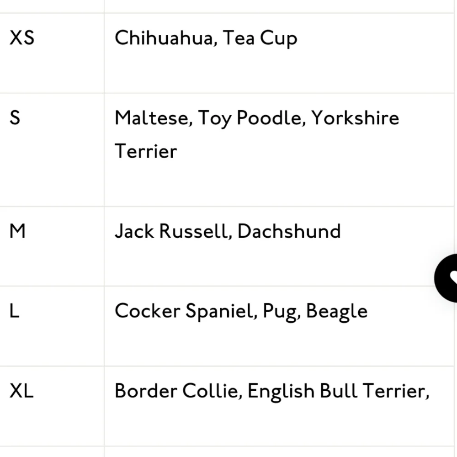Select the XS size label
Screen dimensions: 457x457
tap(22, 37)
